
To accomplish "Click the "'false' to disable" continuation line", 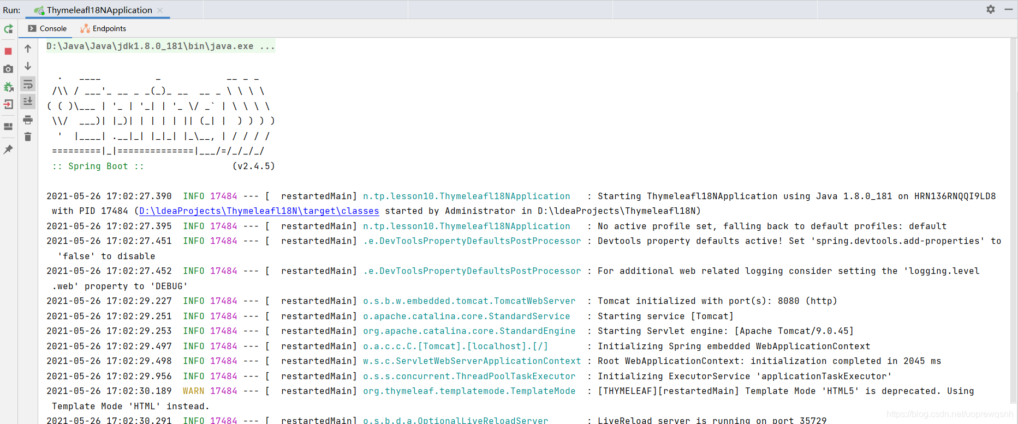I will point(106,256).
